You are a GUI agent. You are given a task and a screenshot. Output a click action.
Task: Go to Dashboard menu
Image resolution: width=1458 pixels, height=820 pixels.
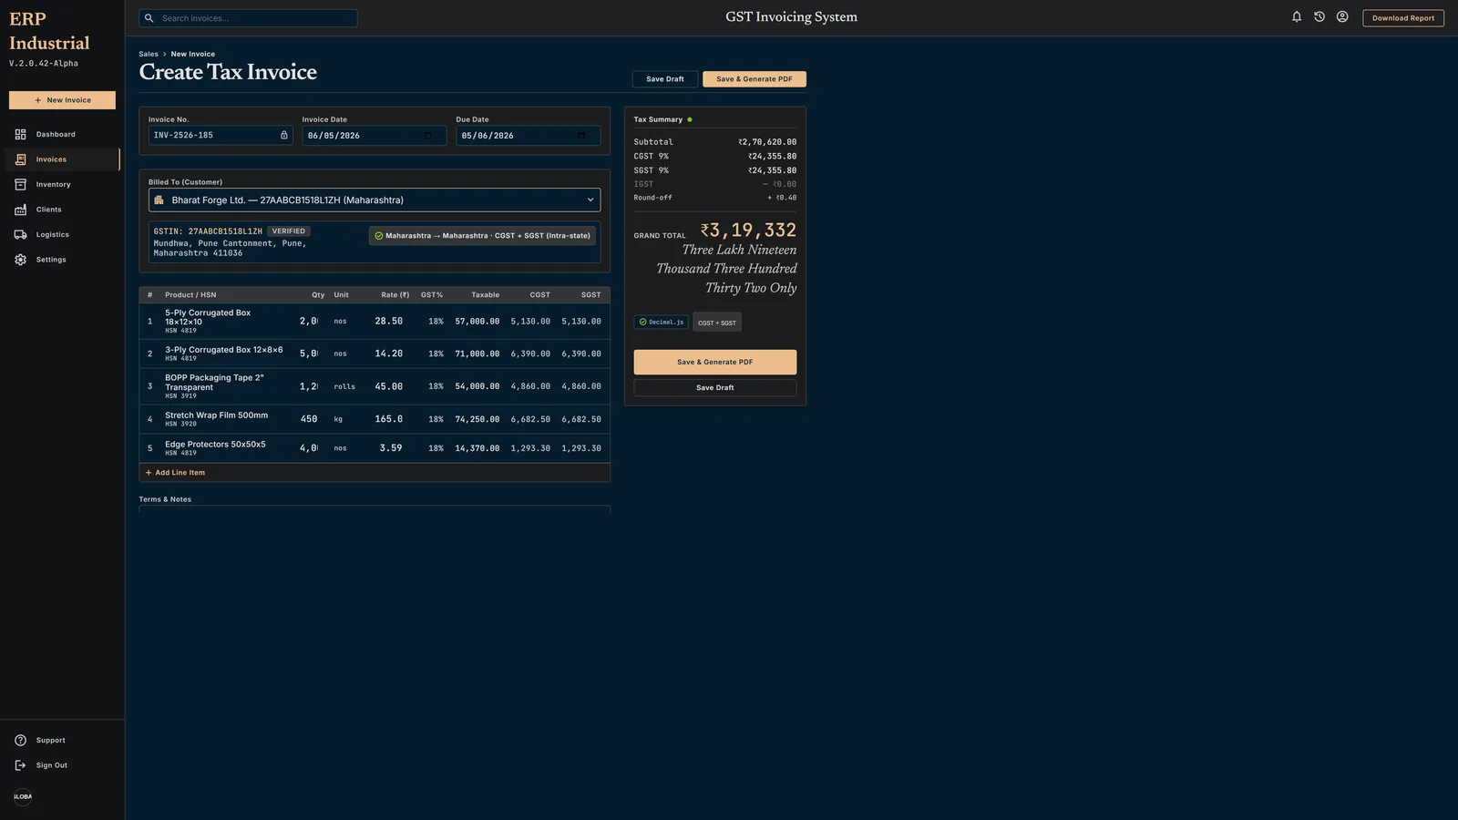point(62,135)
